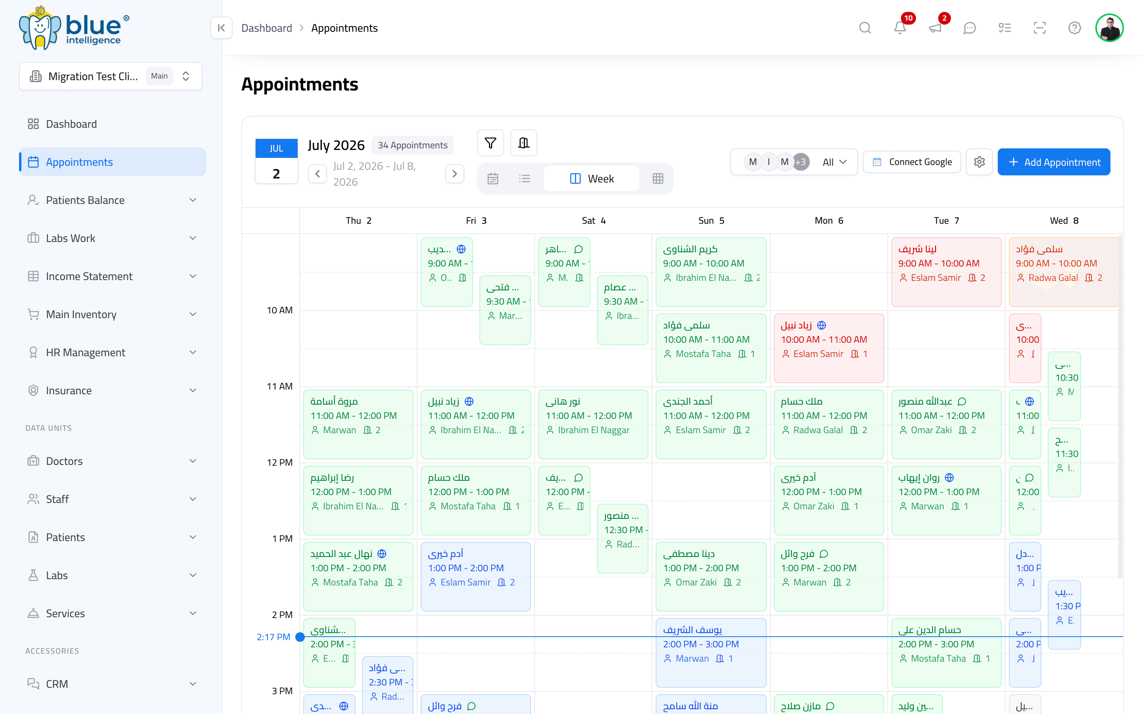Viewport: 1143px width, 714px height.
Task: Expand Labs Work menu
Action: (x=112, y=238)
